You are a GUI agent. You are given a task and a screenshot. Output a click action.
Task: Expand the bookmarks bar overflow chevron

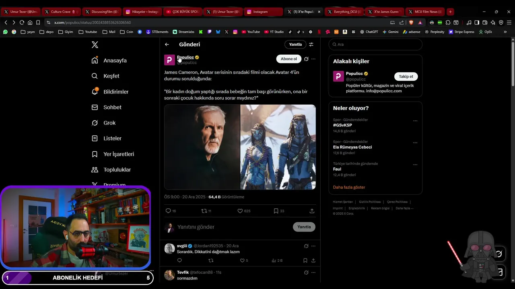coord(505,32)
